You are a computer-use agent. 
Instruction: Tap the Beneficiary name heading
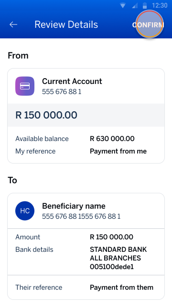coord(74,206)
